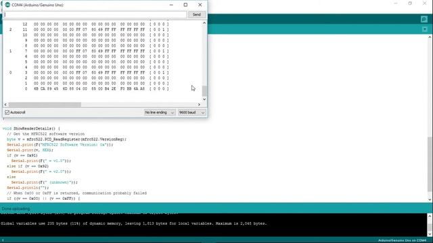
Task: Maximize the COM4 serial monitor window
Action: (x=185, y=5)
